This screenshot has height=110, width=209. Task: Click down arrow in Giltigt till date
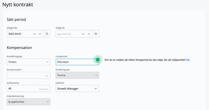coord(83,34)
